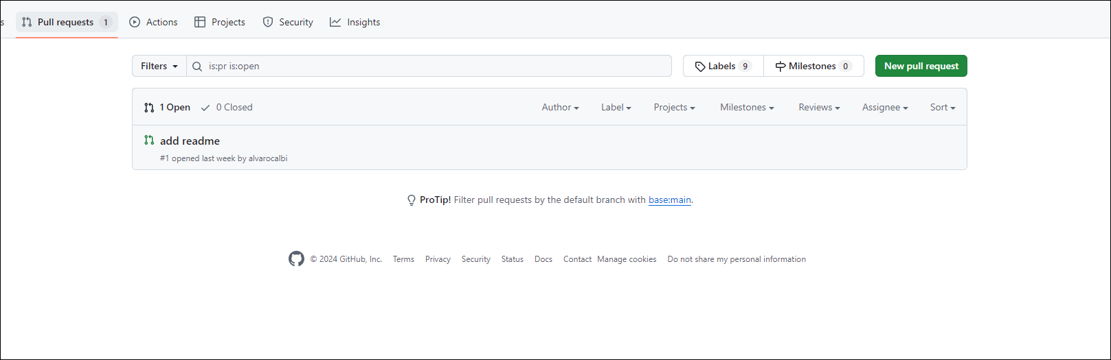Click the Actions play icon

coord(135,22)
